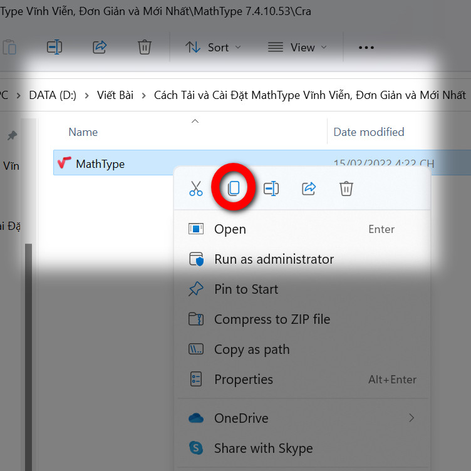Choose Copy as path
Viewport: 471px width, 471px height.
(302, 349)
